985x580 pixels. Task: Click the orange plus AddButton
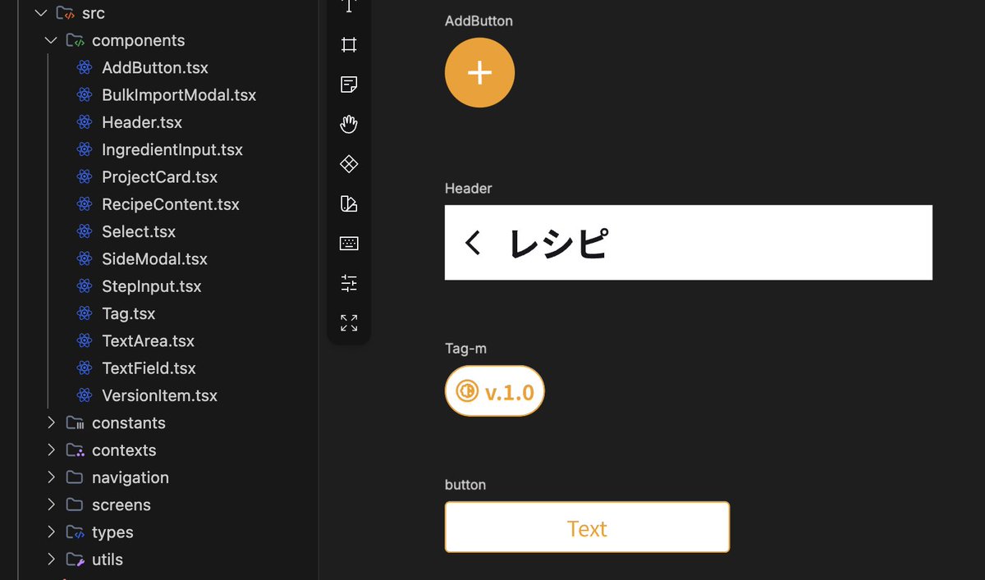pos(479,72)
